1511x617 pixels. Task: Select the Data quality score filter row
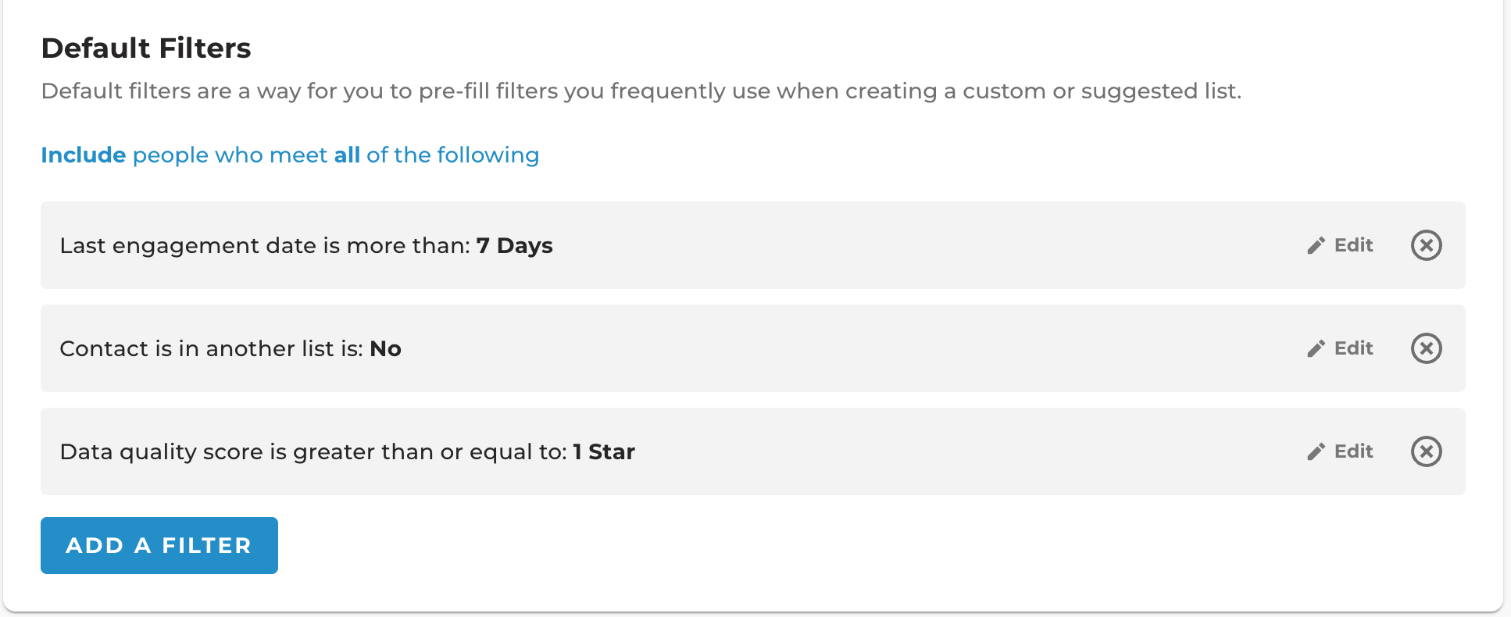click(x=753, y=451)
